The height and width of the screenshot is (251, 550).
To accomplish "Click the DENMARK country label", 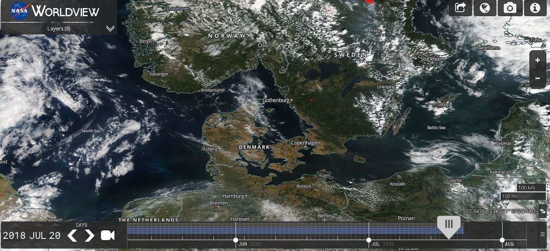I will coord(254,147).
